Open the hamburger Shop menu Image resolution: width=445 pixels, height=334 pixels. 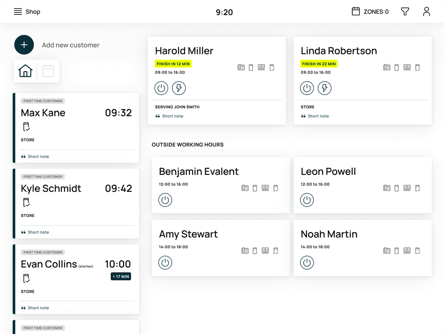tap(18, 12)
